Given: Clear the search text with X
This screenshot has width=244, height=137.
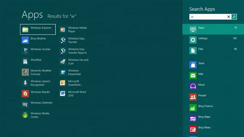Looking at the screenshot, I should 229,17.
